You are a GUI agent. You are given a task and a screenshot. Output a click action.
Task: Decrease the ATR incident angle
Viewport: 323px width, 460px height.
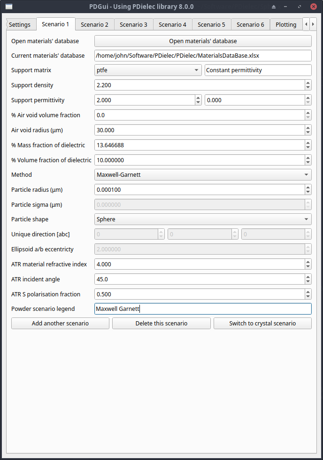point(308,281)
